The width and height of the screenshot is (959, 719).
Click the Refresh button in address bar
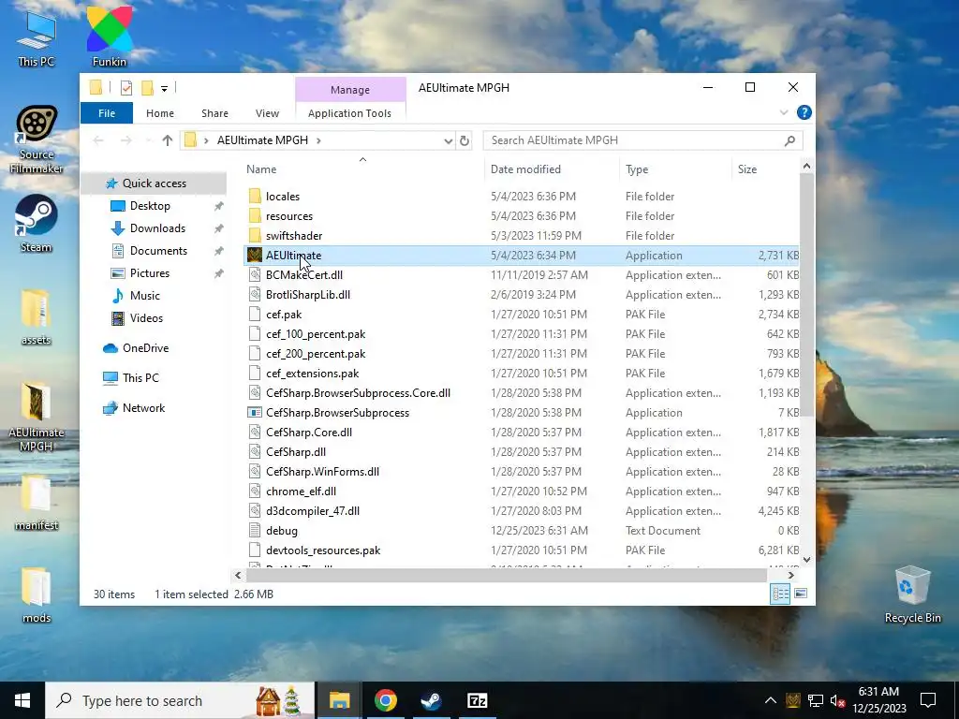pyautogui.click(x=465, y=140)
